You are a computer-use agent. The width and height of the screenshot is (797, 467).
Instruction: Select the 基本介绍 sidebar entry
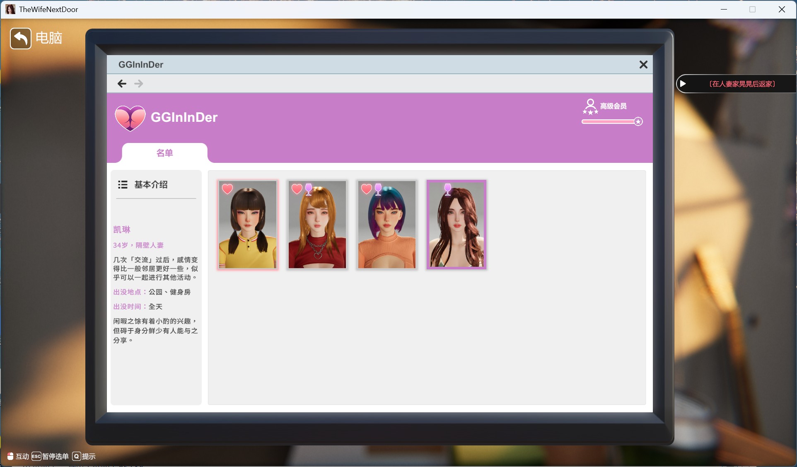click(x=151, y=185)
